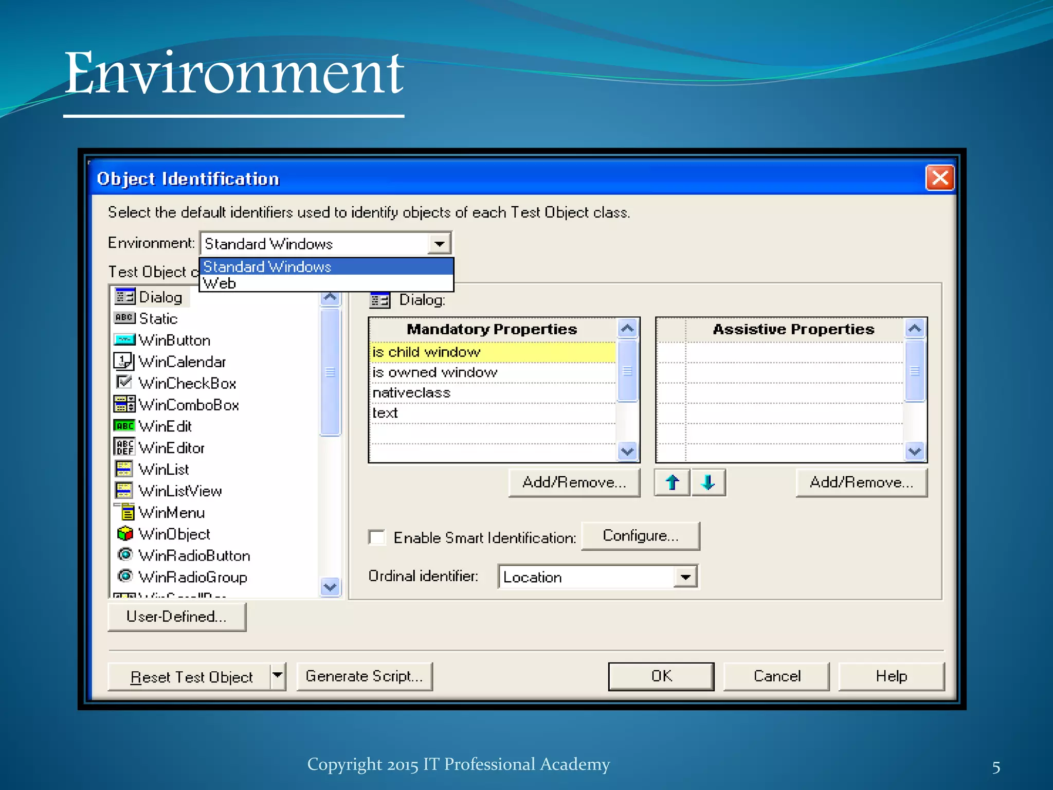Image resolution: width=1053 pixels, height=790 pixels.
Task: Click the Cancel button
Action: coord(777,676)
